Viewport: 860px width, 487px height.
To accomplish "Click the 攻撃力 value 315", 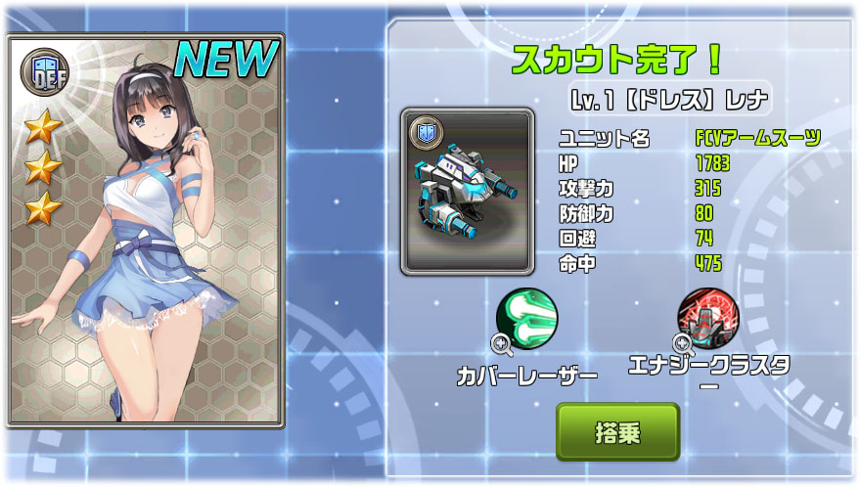I will pos(708,188).
